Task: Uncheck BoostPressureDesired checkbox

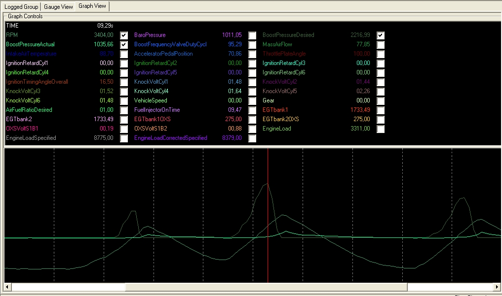Action: [x=381, y=35]
